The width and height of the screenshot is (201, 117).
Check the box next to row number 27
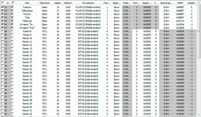coord(3,96)
